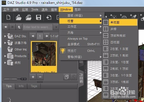Toggle the 预览灯 preview light option
144x102 pixels.
(x=80, y=51)
